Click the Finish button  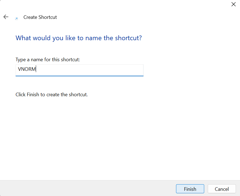pyautogui.click(x=190, y=189)
